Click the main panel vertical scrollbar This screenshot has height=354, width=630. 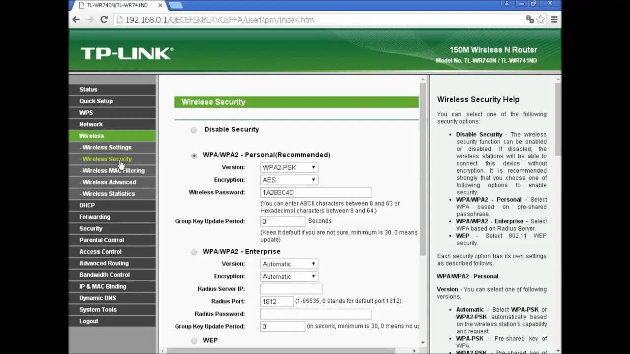point(423,169)
